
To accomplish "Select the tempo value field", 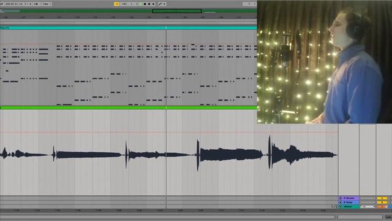I will [x=10, y=4].
